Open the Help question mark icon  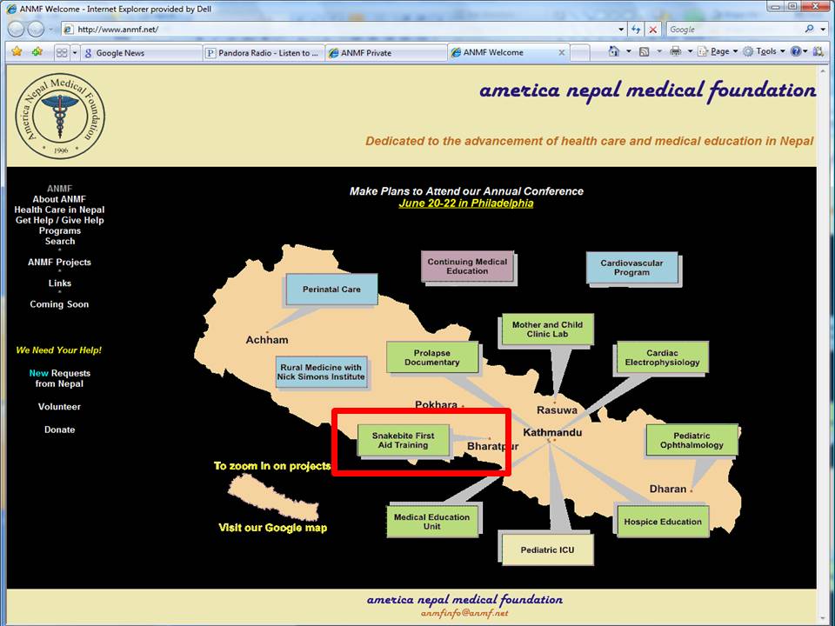(795, 52)
